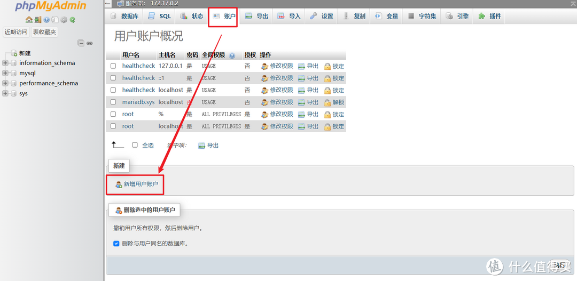Click edit privileges icon for healthcheck 127.0.0.1
Image resolution: width=577 pixels, height=281 pixels.
tap(264, 67)
